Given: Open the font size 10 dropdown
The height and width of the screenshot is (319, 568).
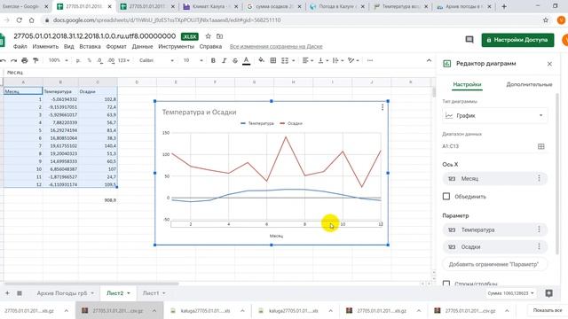Looking at the screenshot, I should (x=193, y=60).
